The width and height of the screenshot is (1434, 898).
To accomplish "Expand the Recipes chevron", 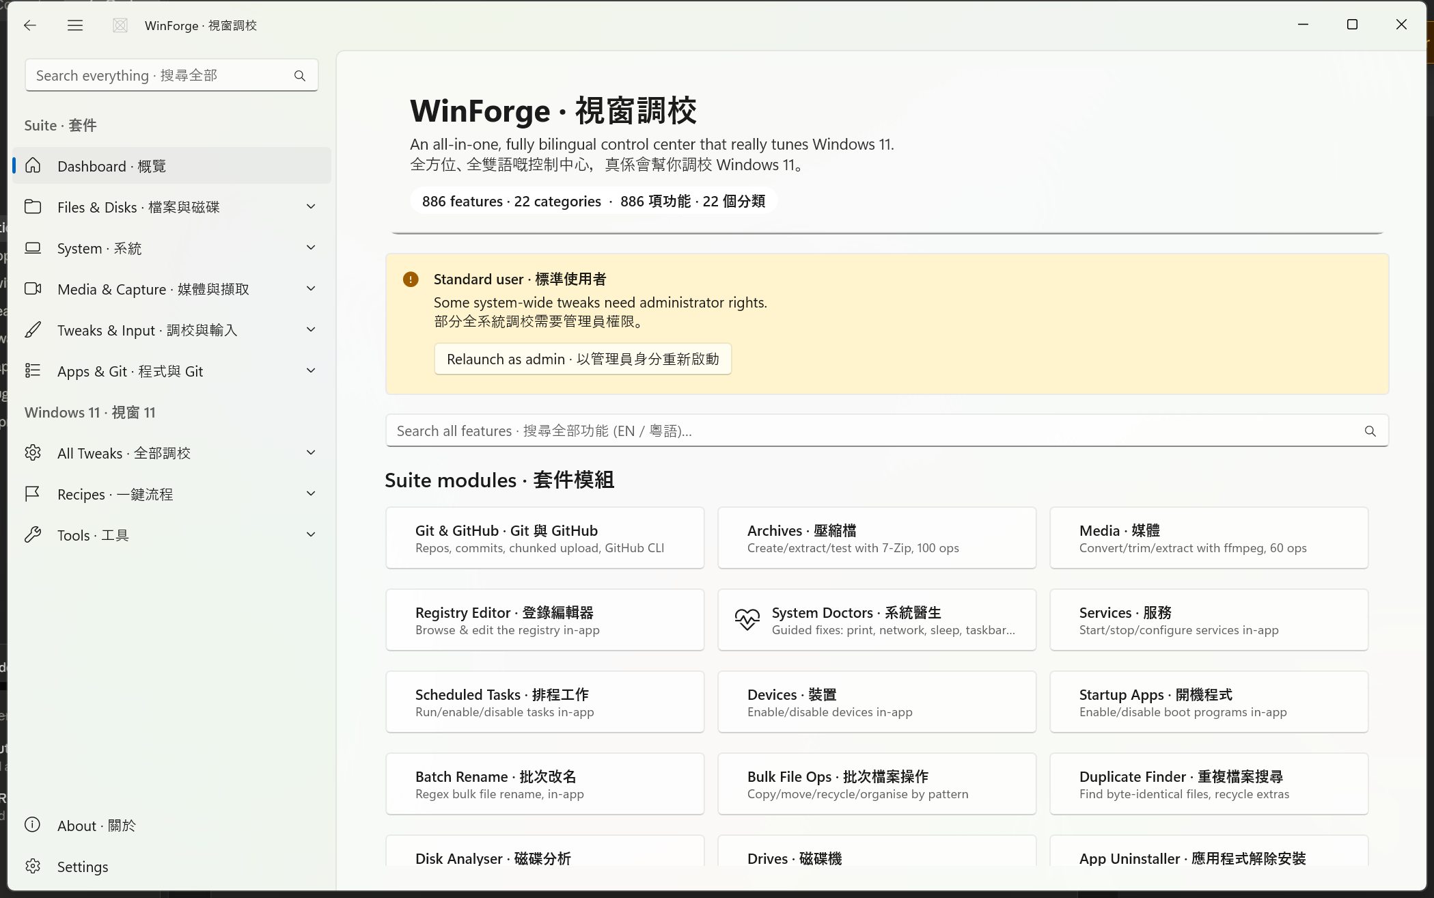I will click(311, 494).
